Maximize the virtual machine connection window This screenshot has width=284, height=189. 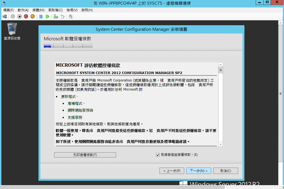tap(267, 2)
